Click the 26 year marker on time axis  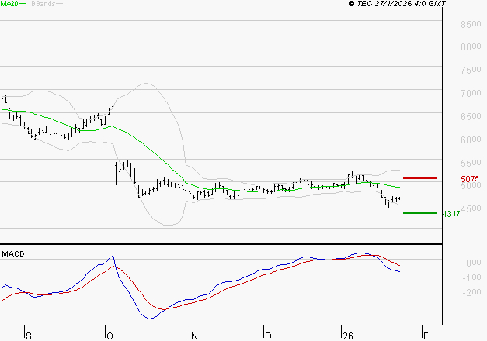348,336
